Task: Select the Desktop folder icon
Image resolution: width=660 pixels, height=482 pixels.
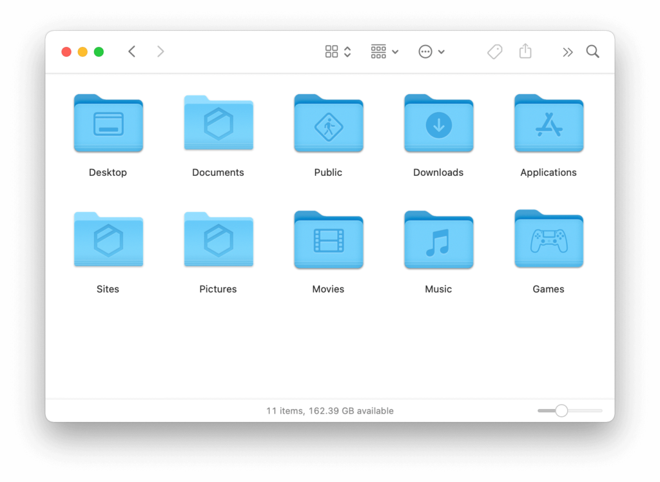Action: point(108,124)
